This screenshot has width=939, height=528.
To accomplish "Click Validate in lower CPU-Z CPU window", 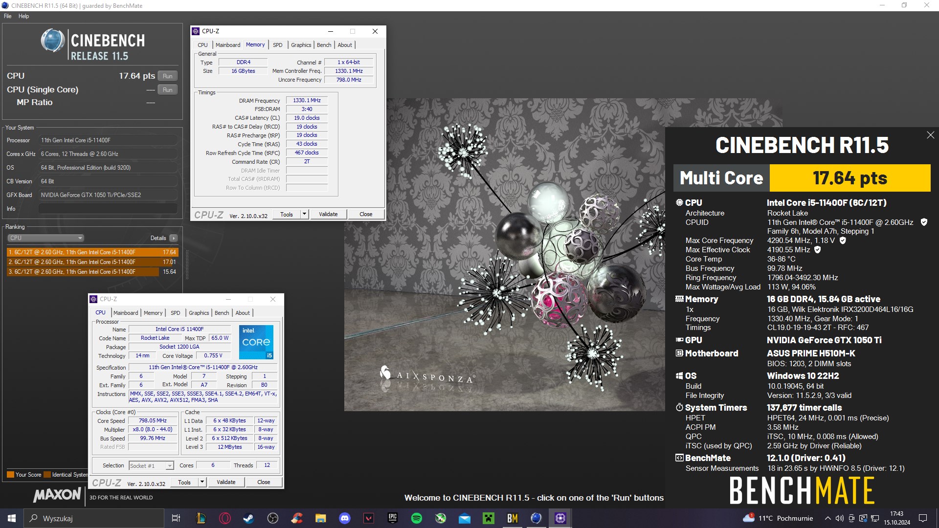I will click(x=226, y=482).
